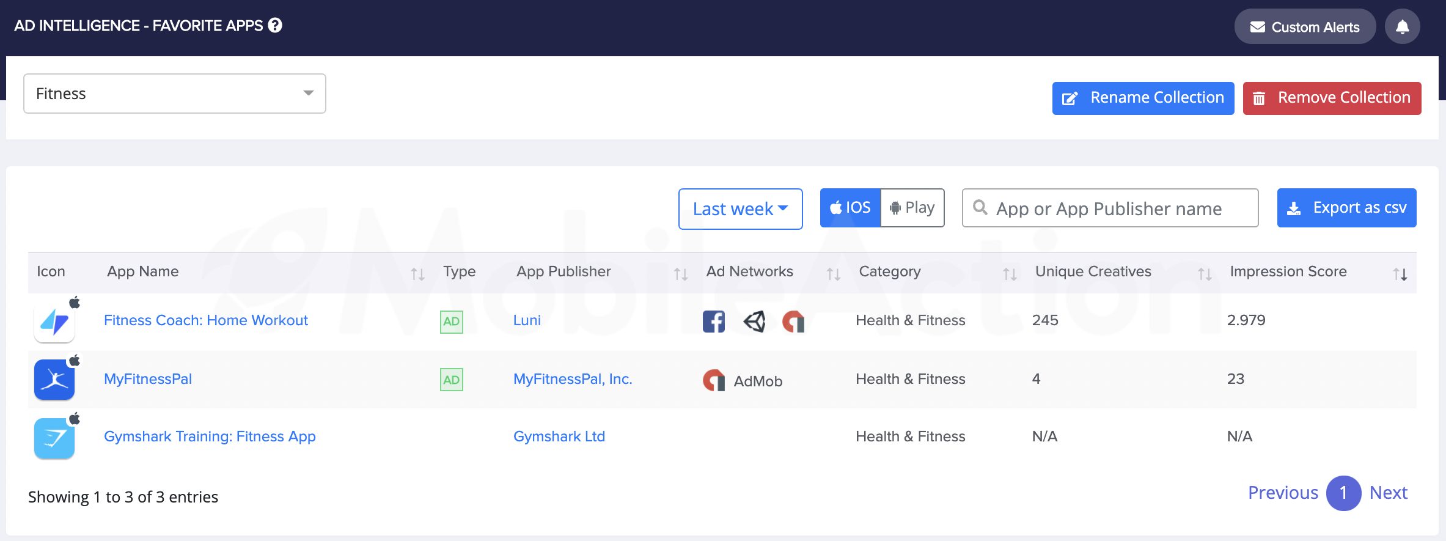Screen dimensions: 1446x541
Task: Click the AD badge in MyFitnessPal row
Action: coord(452,380)
